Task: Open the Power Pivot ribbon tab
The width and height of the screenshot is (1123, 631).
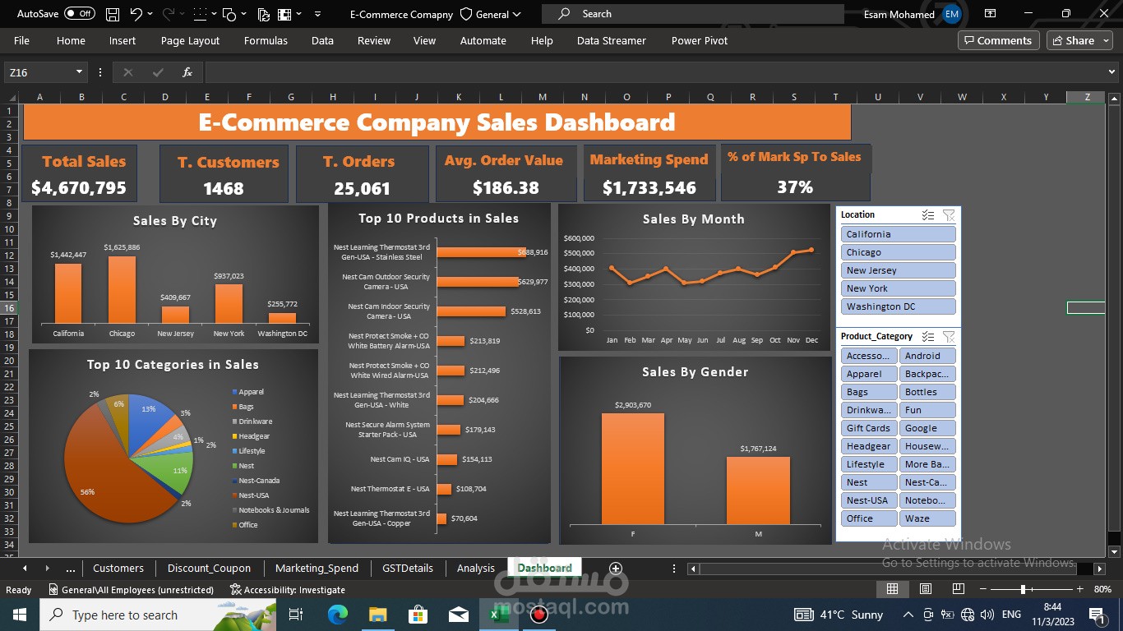Action: click(700, 40)
